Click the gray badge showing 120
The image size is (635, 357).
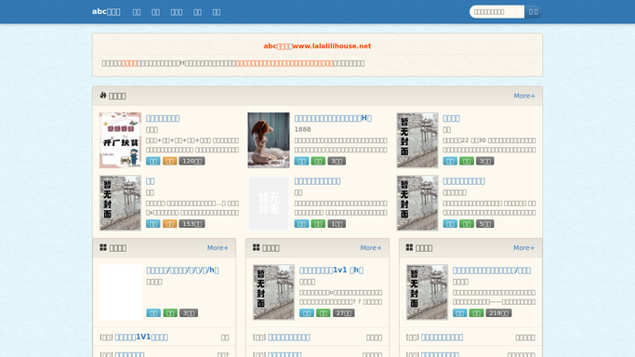pyautogui.click(x=192, y=161)
